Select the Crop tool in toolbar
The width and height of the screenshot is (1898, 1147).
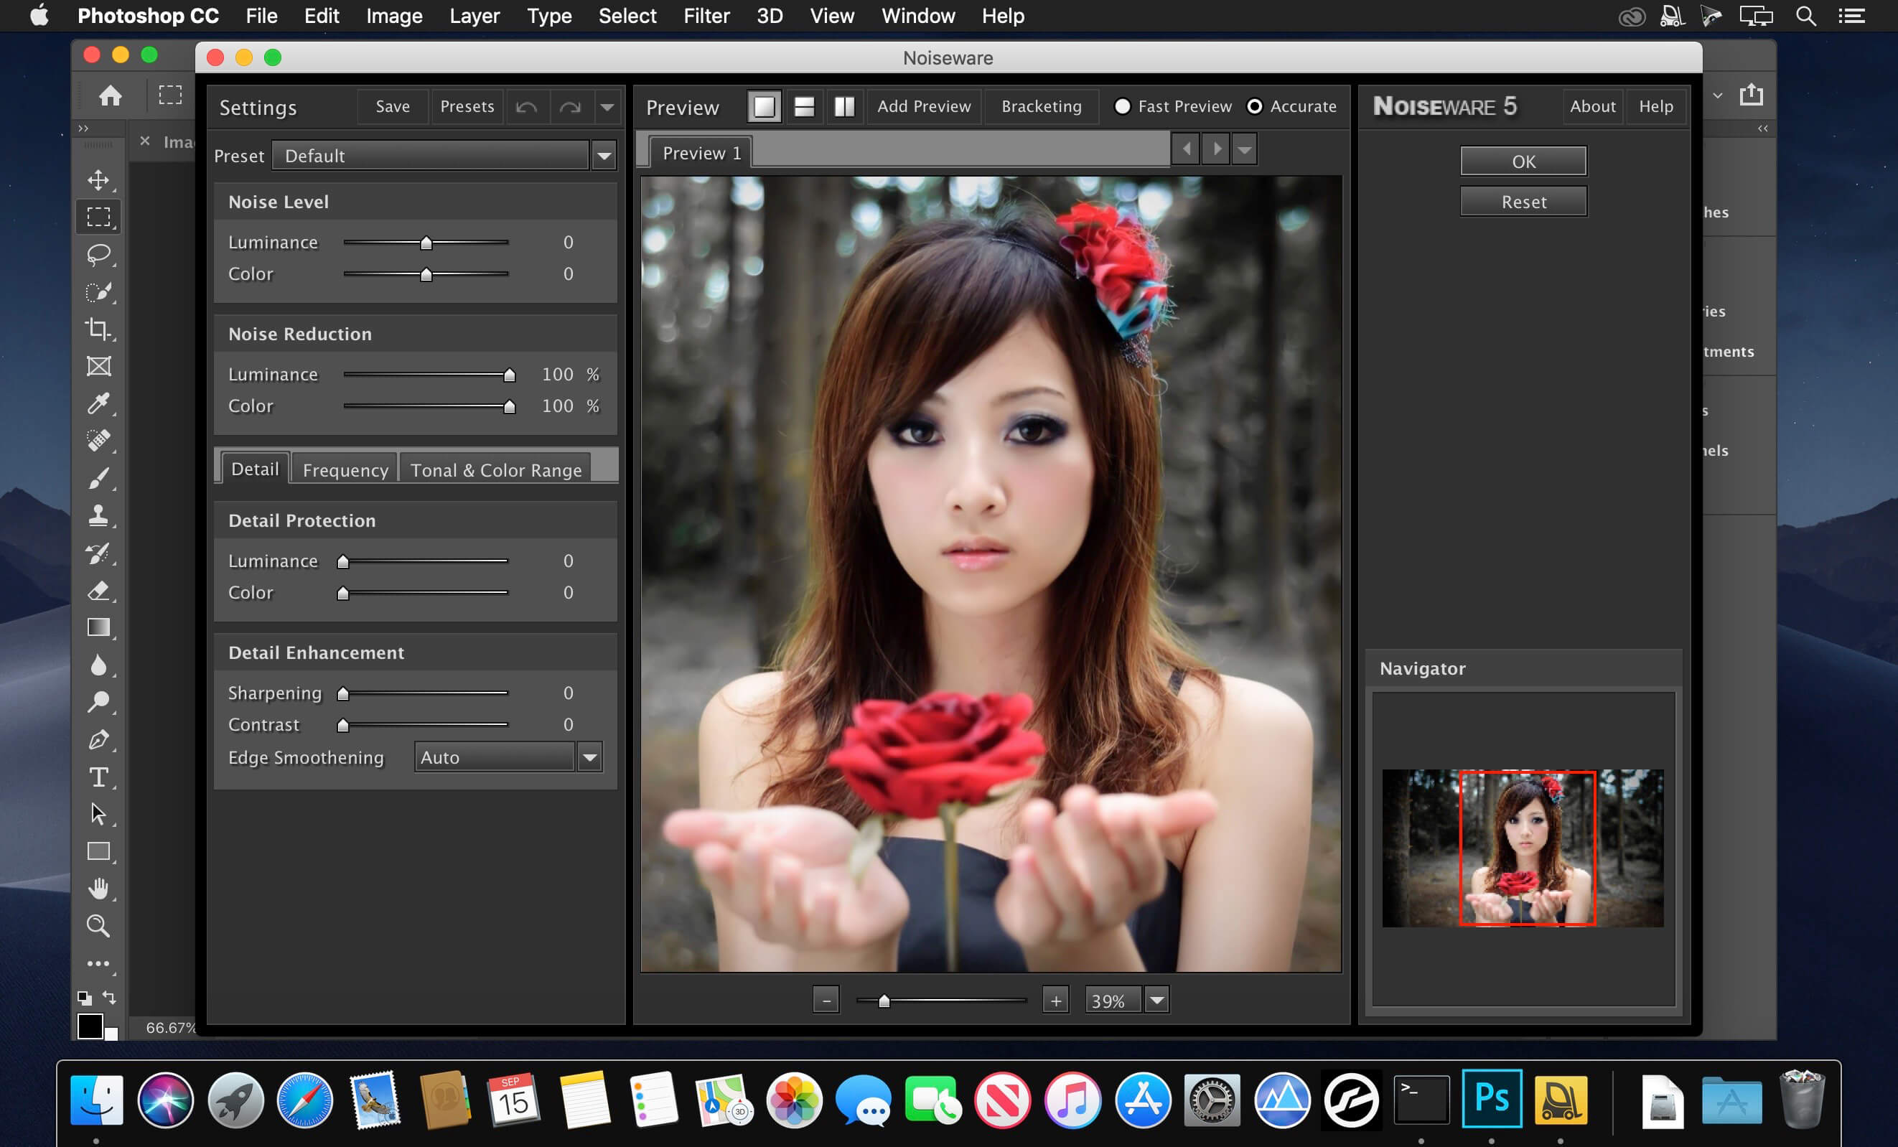tap(99, 328)
